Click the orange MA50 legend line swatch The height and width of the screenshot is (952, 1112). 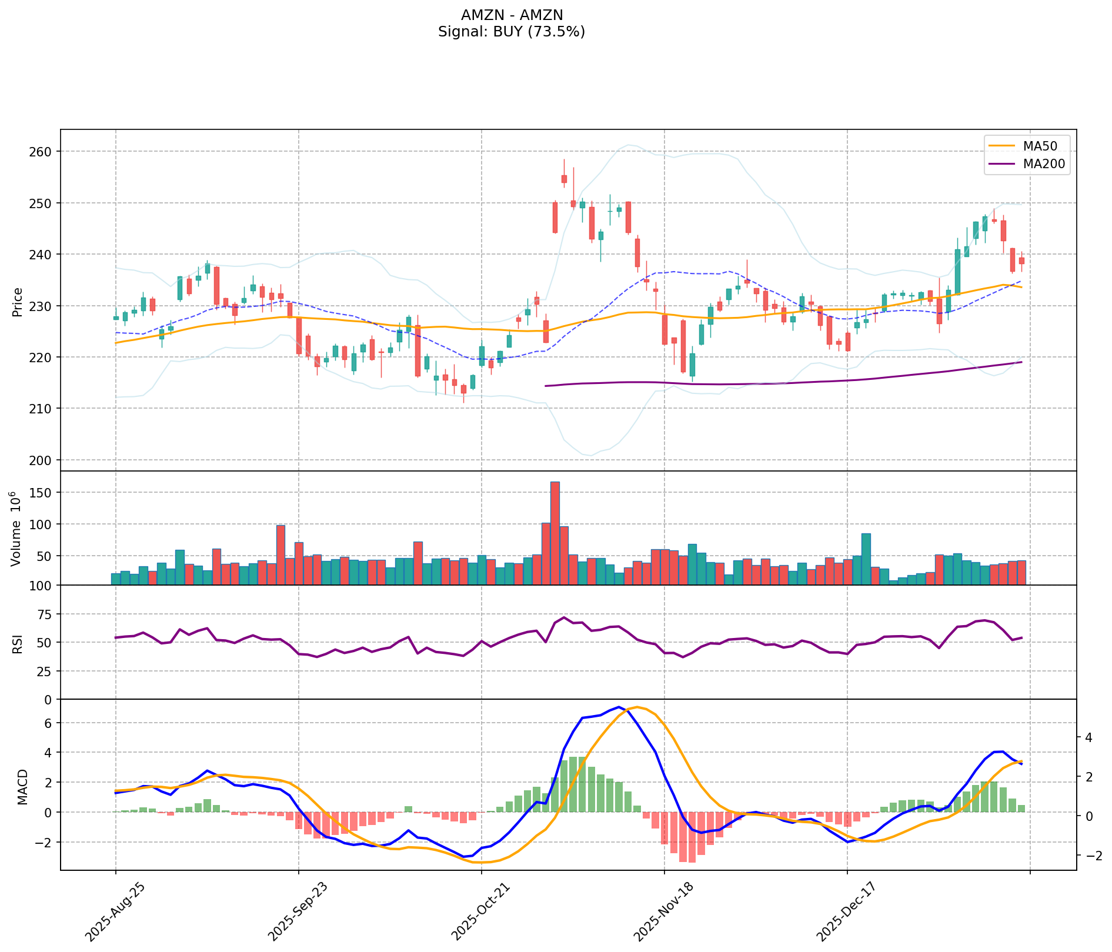coord(1002,146)
